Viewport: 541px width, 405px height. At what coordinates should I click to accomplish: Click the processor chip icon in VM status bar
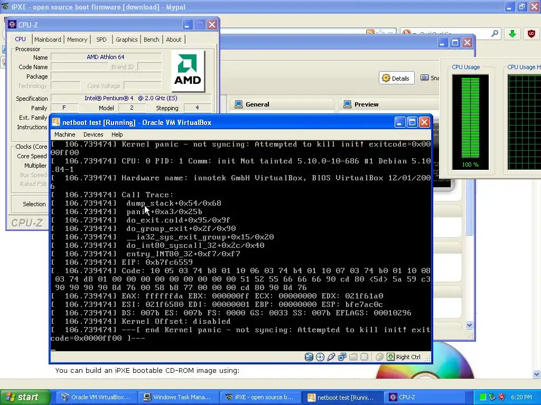[365, 357]
